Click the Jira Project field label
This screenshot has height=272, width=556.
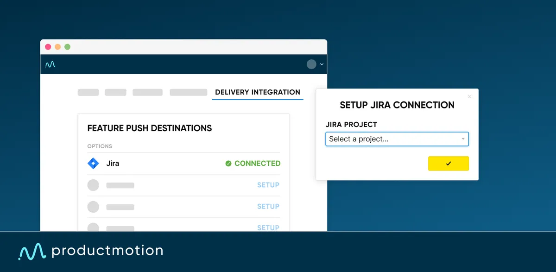coord(351,125)
